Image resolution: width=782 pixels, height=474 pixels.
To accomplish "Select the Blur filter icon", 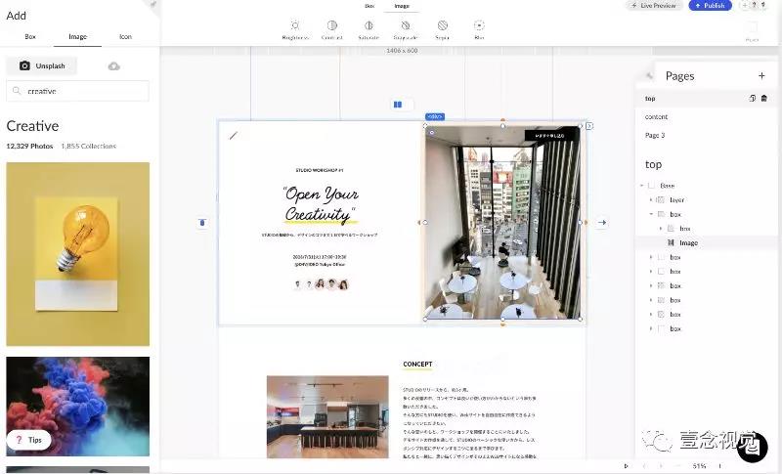I will [479, 25].
